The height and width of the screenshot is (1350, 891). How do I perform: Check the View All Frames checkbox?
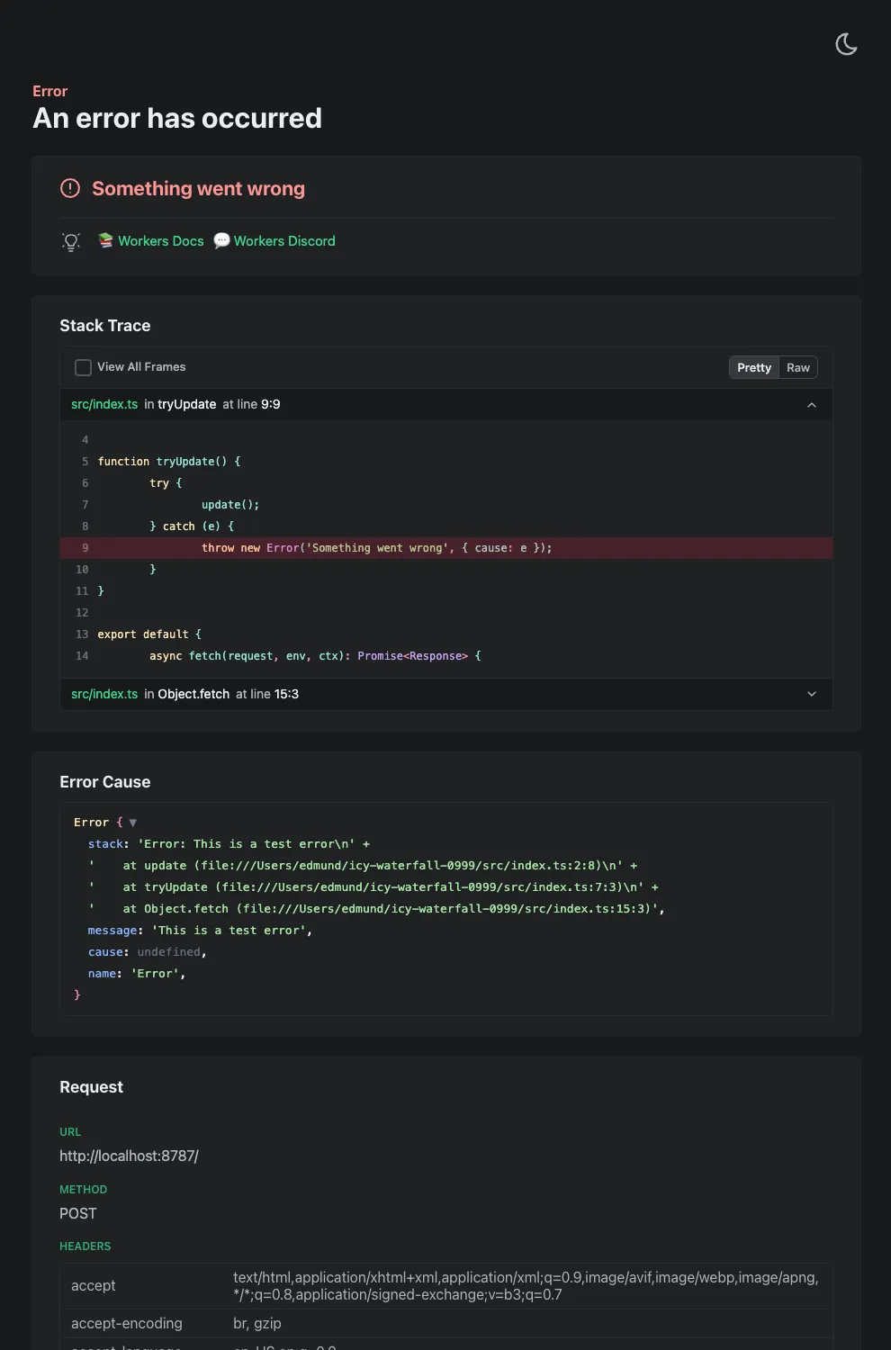pyautogui.click(x=83, y=367)
